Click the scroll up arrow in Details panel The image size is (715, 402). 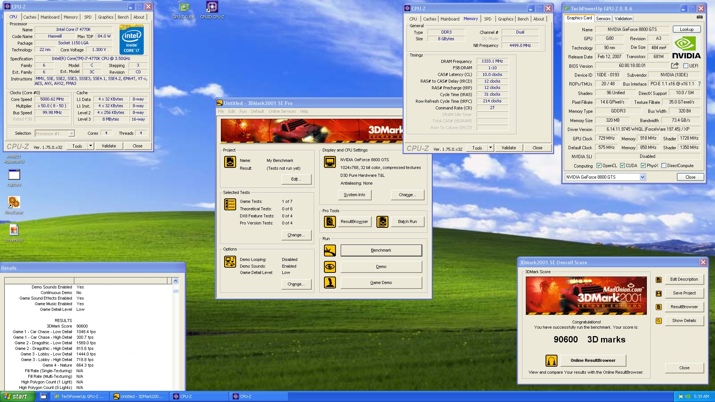176,281
